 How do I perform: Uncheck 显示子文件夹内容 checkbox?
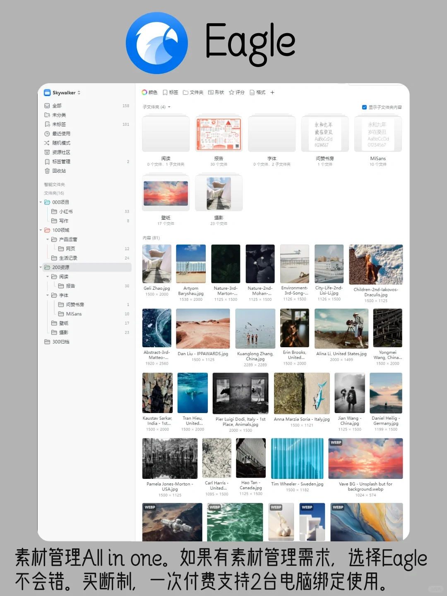[x=364, y=107]
